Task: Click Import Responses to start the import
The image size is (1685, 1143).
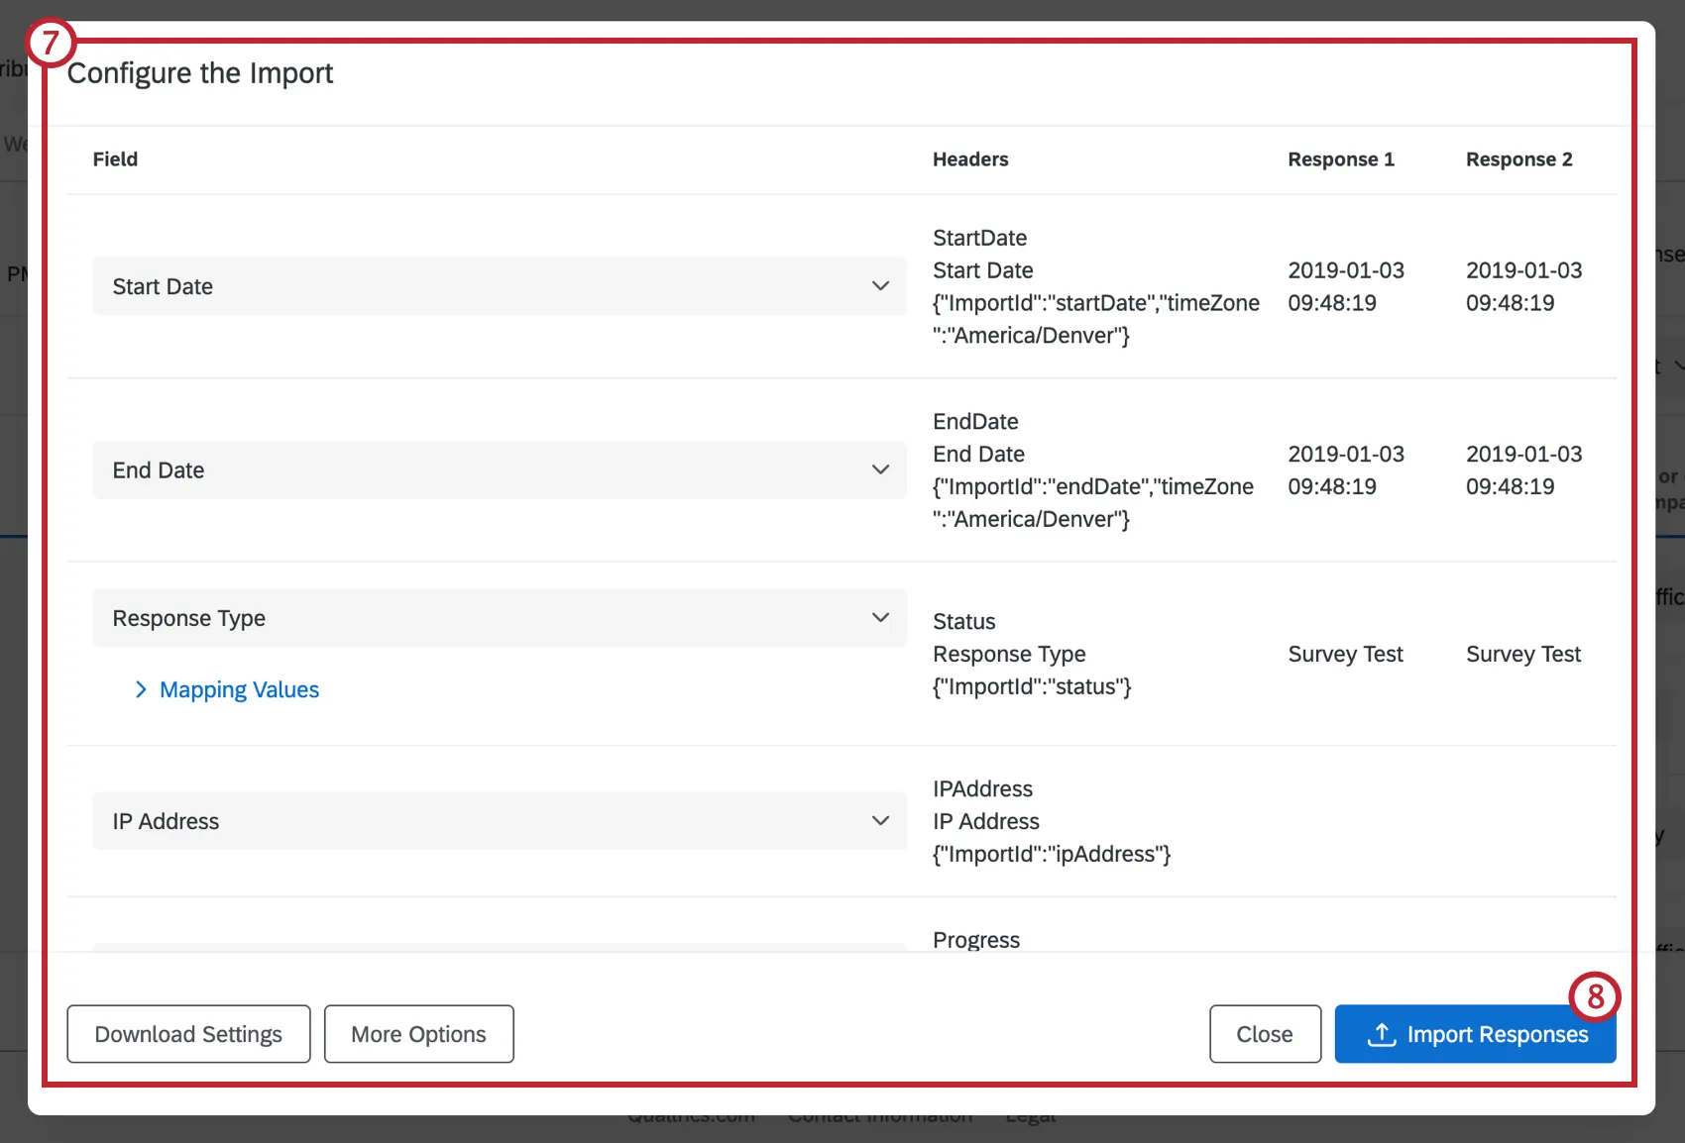Action: point(1475,1034)
